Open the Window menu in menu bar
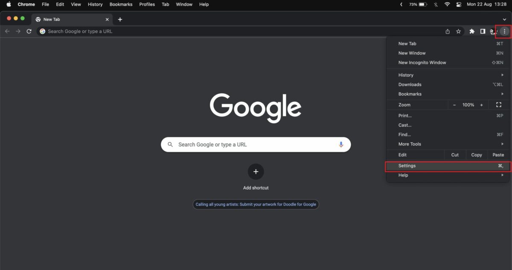Screen dimensions: 512x270 (x=184, y=4)
